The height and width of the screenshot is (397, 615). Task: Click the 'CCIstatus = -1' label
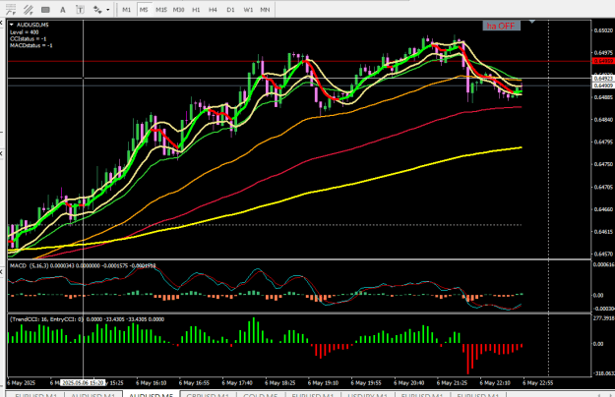coord(29,38)
